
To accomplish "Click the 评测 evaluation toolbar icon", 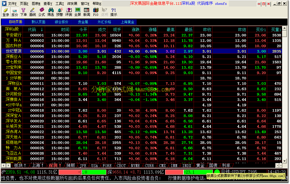I will (x=68, y=12).
